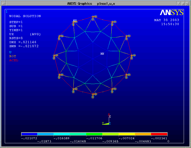Click the minimize triangle button in title bar
This screenshot has width=191, height=148.
click(x=179, y=4)
